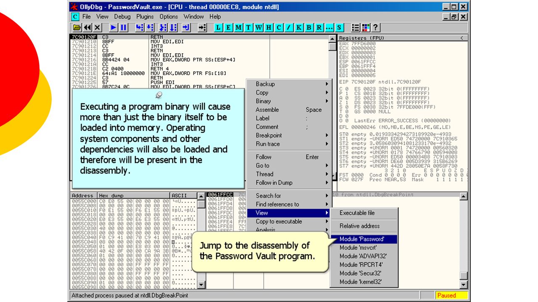Viewport: 538px width, 302px height.
Task: Open the Window menu
Action: tap(194, 17)
